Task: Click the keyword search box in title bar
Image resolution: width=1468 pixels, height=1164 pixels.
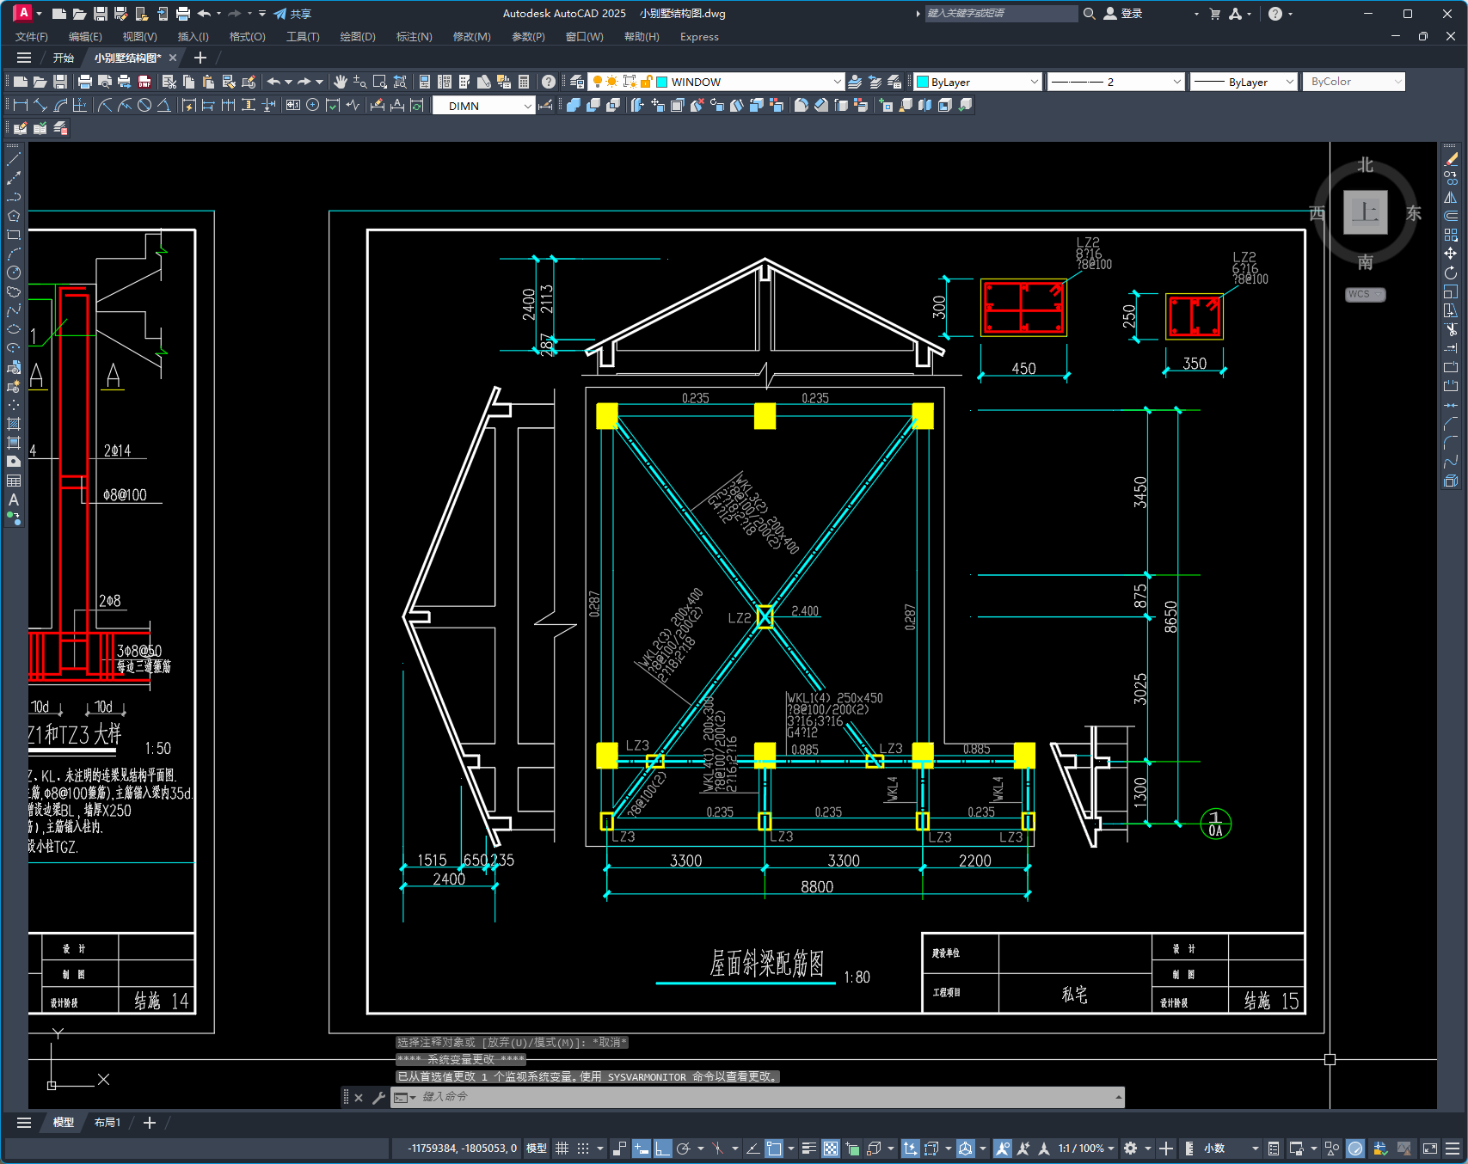Action: coord(1001,14)
